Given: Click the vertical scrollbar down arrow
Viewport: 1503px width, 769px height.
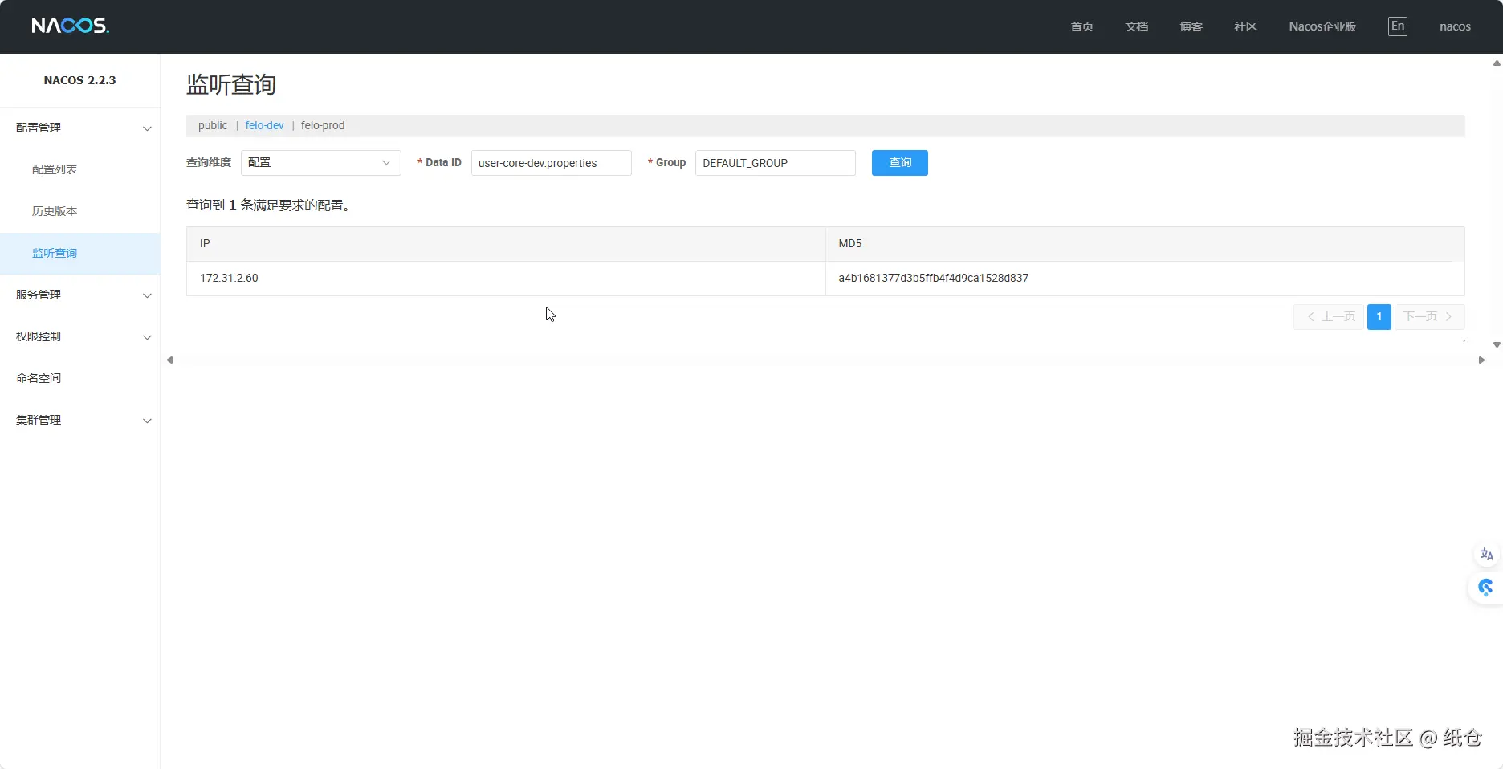Looking at the screenshot, I should (1497, 345).
